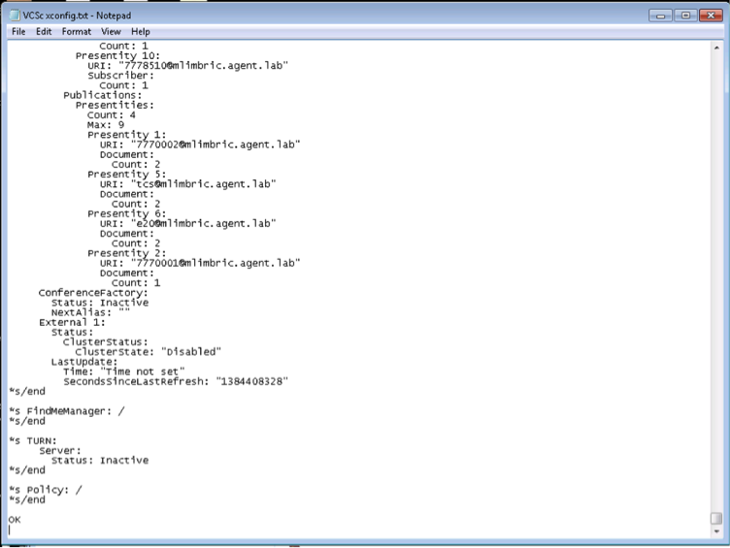Viewport: 730px width, 548px height.
Task: Click the 'OK' line at the end
Action: coord(15,520)
